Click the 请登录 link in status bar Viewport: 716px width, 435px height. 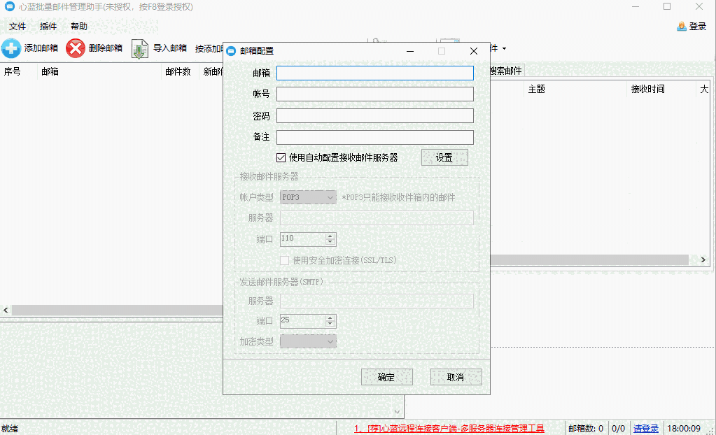click(646, 428)
